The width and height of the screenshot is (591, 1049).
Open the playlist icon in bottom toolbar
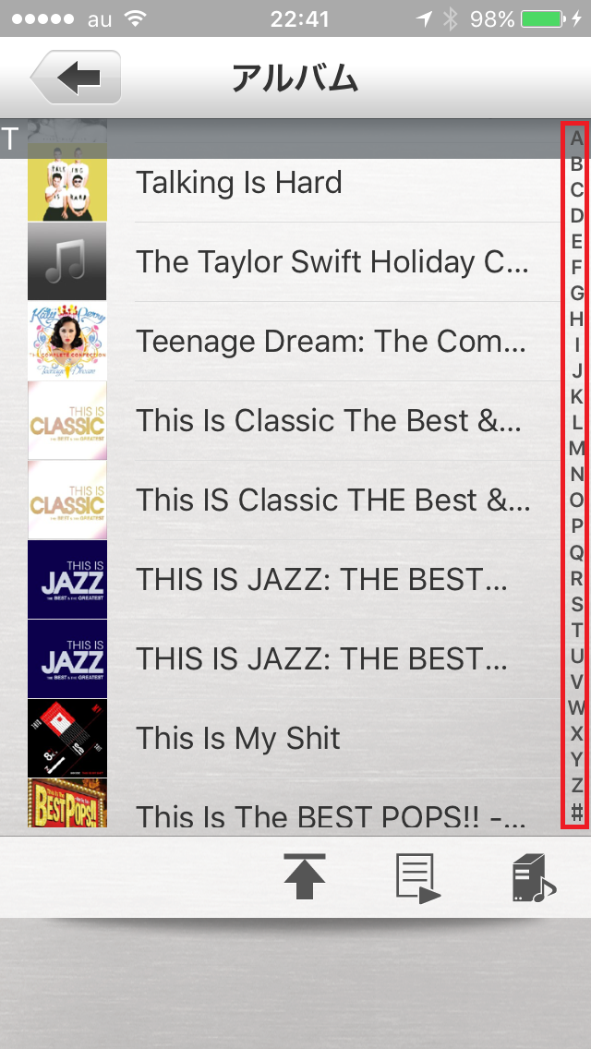418,878
